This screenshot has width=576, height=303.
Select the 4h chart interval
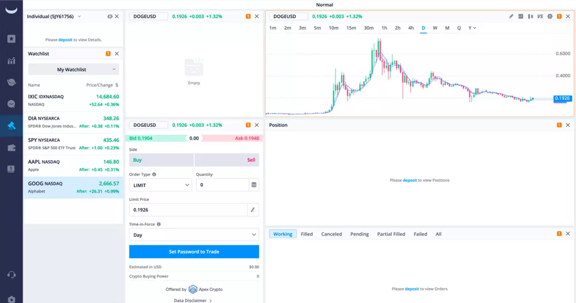point(411,28)
